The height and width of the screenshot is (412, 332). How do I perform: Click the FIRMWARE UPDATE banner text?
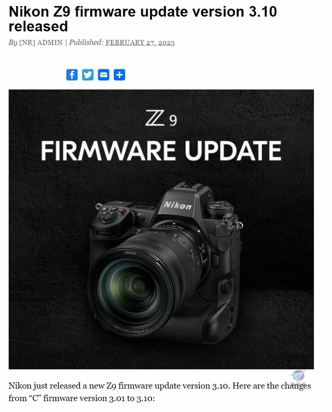(x=161, y=150)
